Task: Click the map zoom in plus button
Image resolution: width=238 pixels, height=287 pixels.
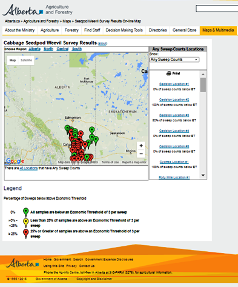Action: coord(141,146)
